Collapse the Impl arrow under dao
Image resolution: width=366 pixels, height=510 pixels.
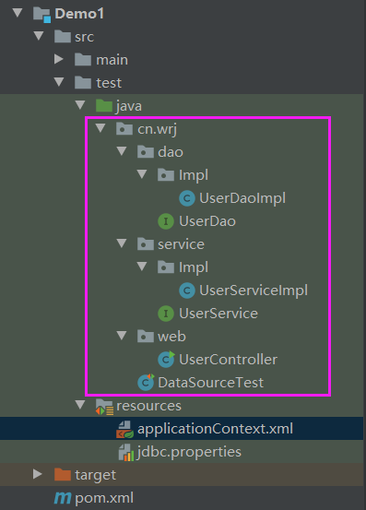tap(142, 174)
